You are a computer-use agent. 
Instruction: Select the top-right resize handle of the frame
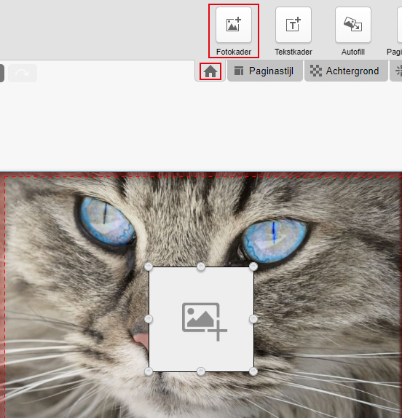[x=253, y=267]
